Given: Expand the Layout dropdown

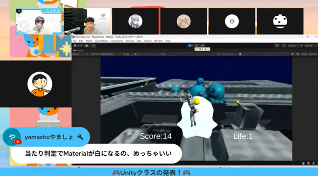Looking at the screenshot, I should click(x=311, y=46).
